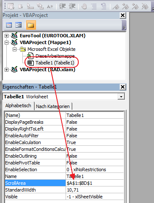
Task: Select the ScrollArea property
Action: click(x=35, y=183)
